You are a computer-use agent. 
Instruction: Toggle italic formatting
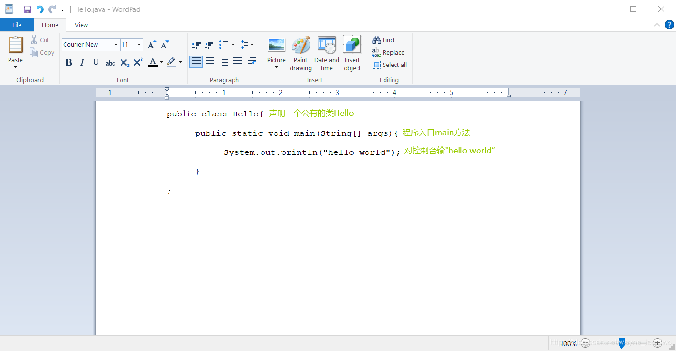(x=82, y=63)
